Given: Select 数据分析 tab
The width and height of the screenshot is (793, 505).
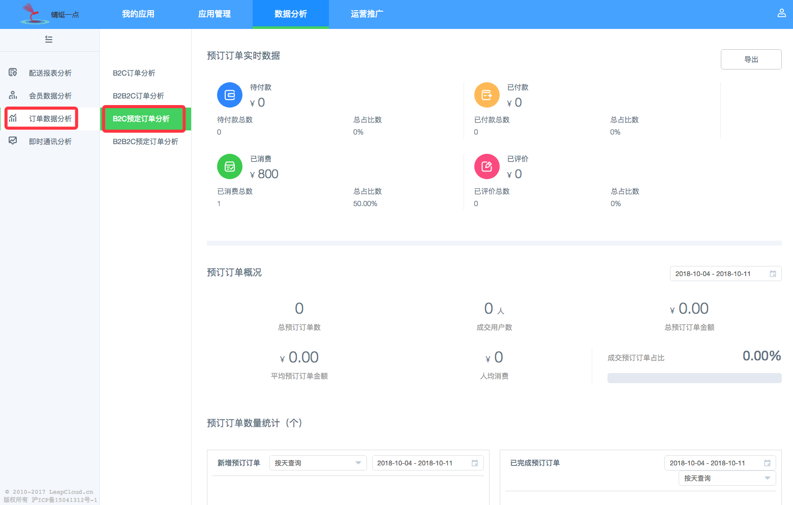Looking at the screenshot, I should 291,14.
